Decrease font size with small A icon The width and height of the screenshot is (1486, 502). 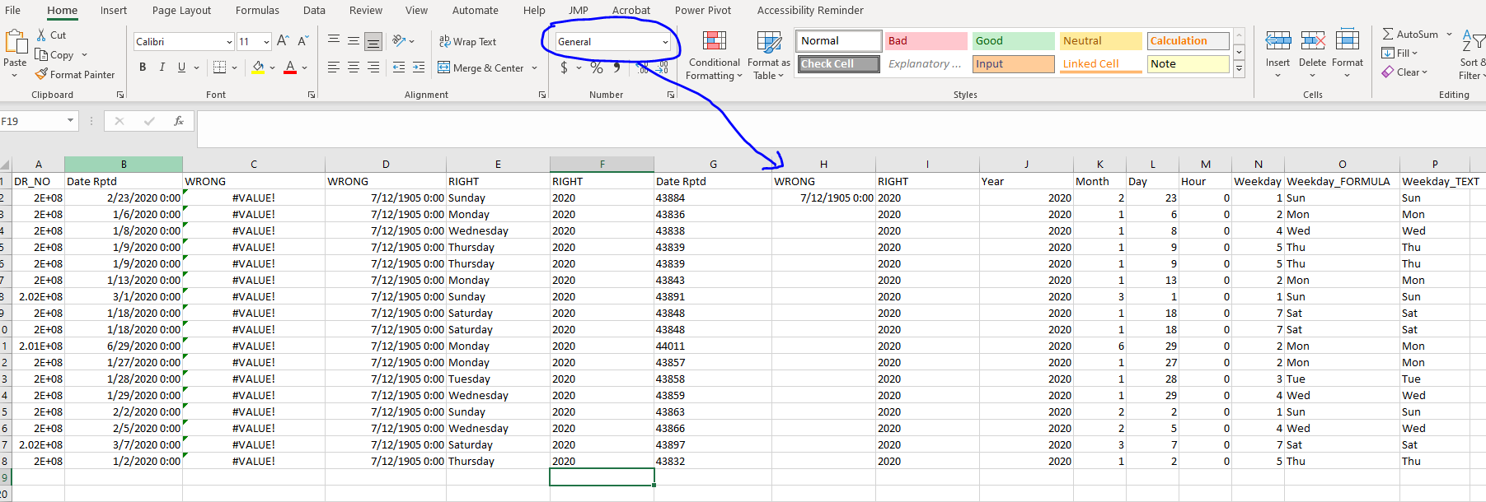tap(302, 41)
